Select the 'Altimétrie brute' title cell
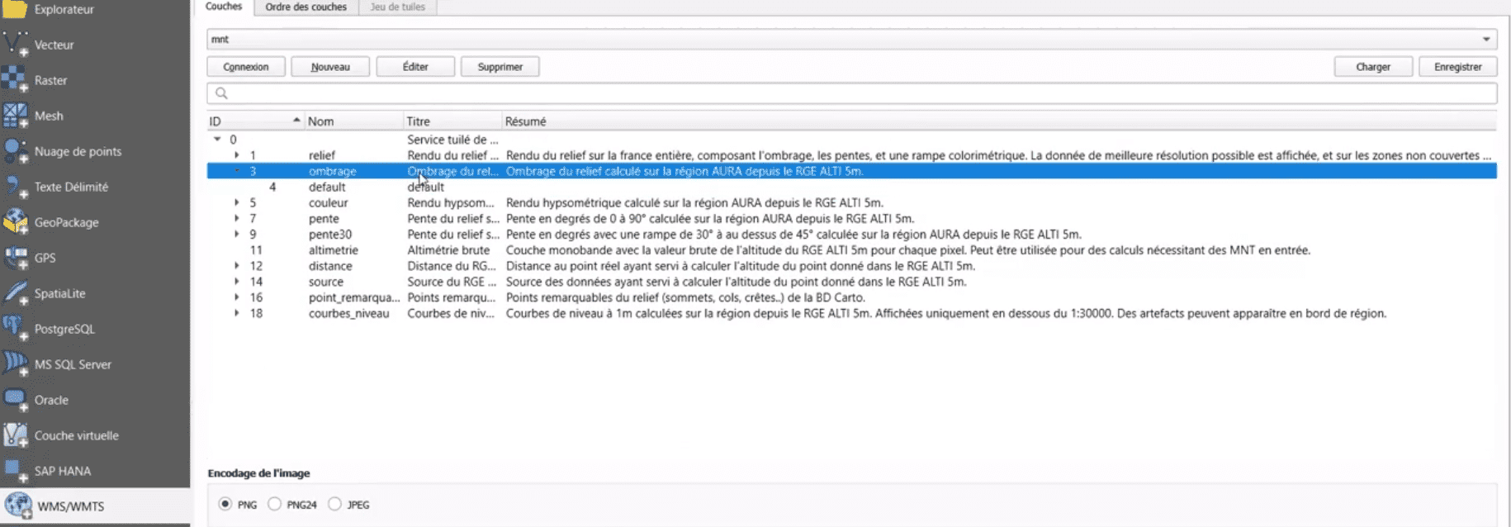This screenshot has width=1511, height=527. [448, 250]
